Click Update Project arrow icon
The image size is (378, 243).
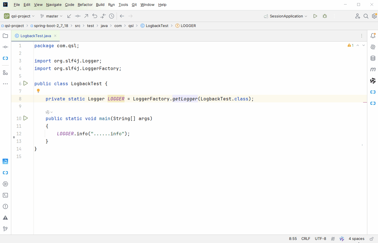coord(69,16)
